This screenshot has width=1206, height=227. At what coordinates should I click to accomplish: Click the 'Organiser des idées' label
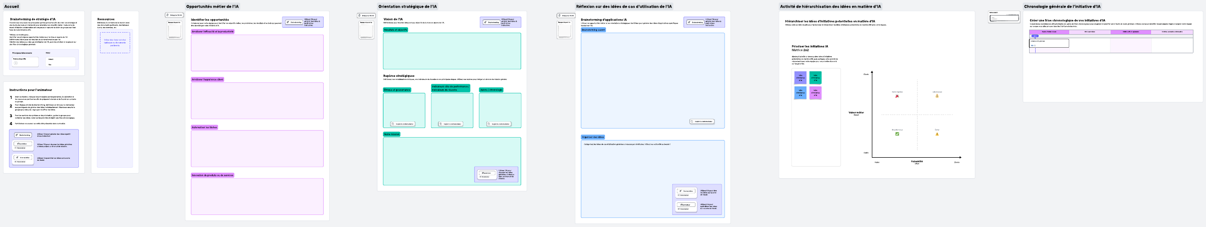point(593,137)
